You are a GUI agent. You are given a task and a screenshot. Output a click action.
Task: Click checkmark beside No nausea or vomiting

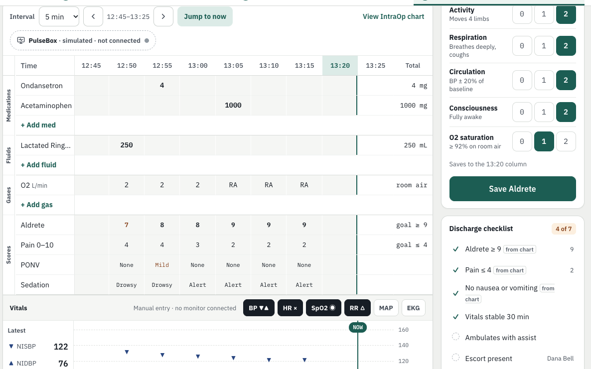pos(455,293)
